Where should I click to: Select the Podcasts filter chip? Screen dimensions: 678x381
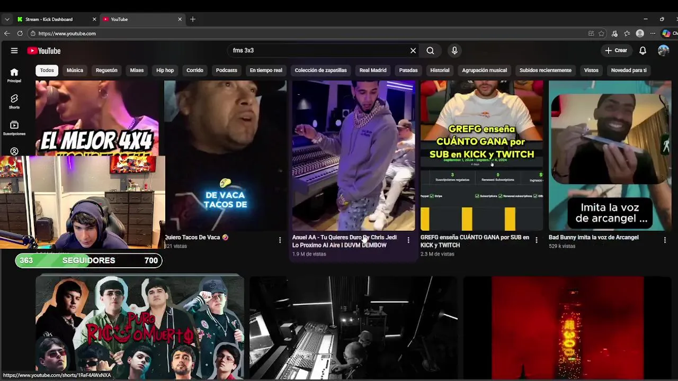pyautogui.click(x=227, y=70)
